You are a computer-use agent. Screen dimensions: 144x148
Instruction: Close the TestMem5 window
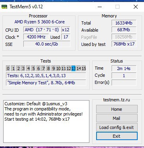pyautogui.click(x=136, y=7)
